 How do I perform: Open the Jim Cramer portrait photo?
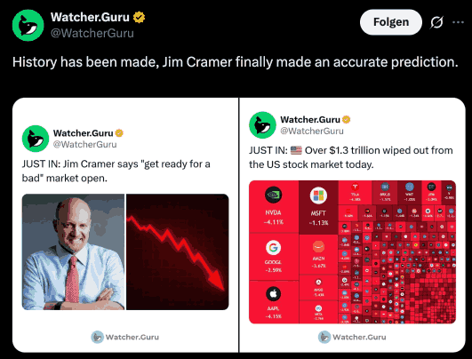pos(73,251)
